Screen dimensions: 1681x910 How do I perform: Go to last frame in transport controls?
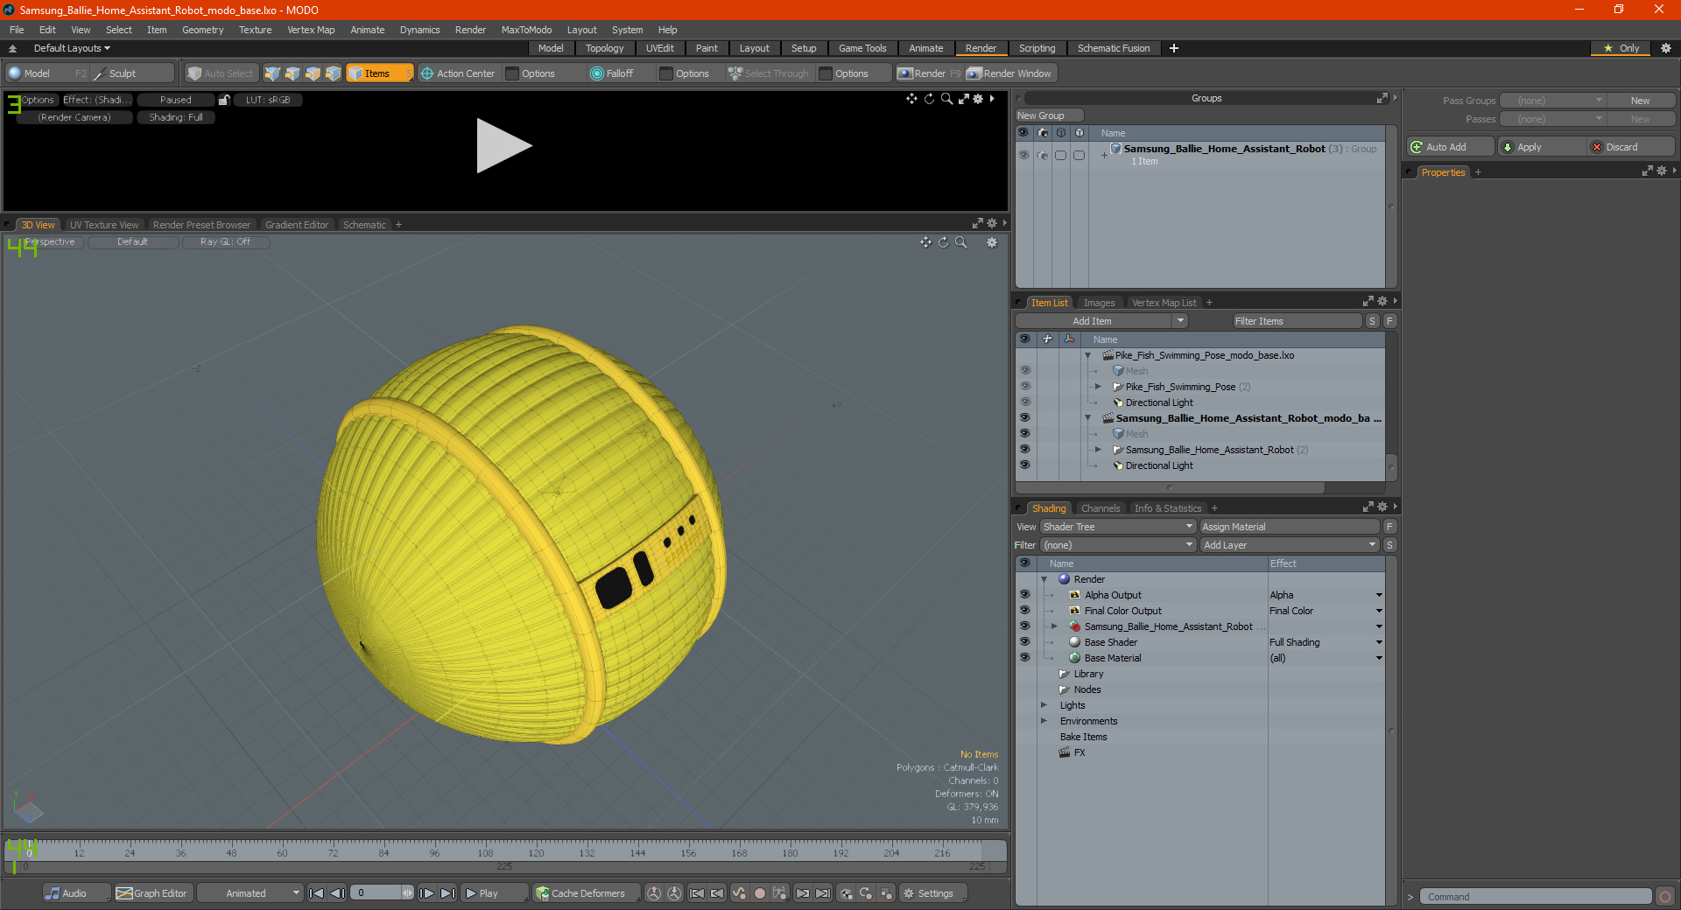[447, 893]
